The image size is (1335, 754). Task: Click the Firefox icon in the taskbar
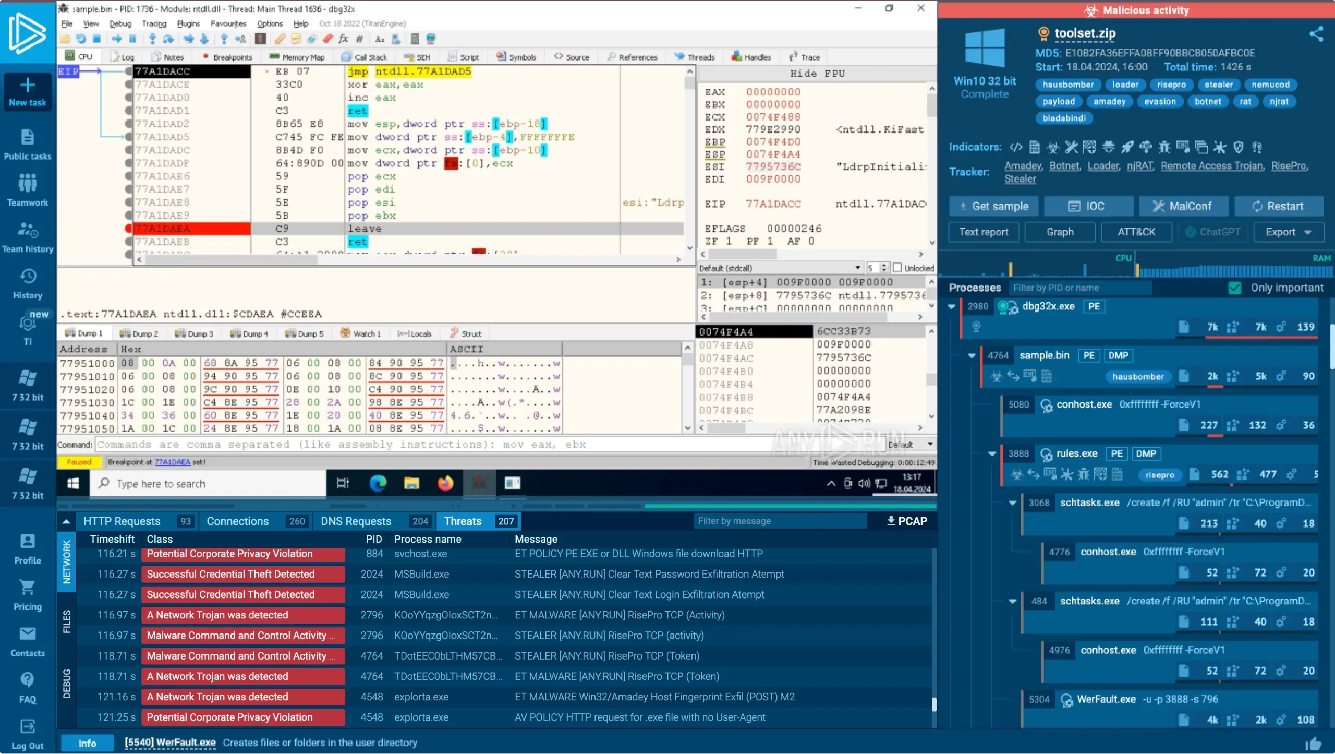pyautogui.click(x=445, y=484)
